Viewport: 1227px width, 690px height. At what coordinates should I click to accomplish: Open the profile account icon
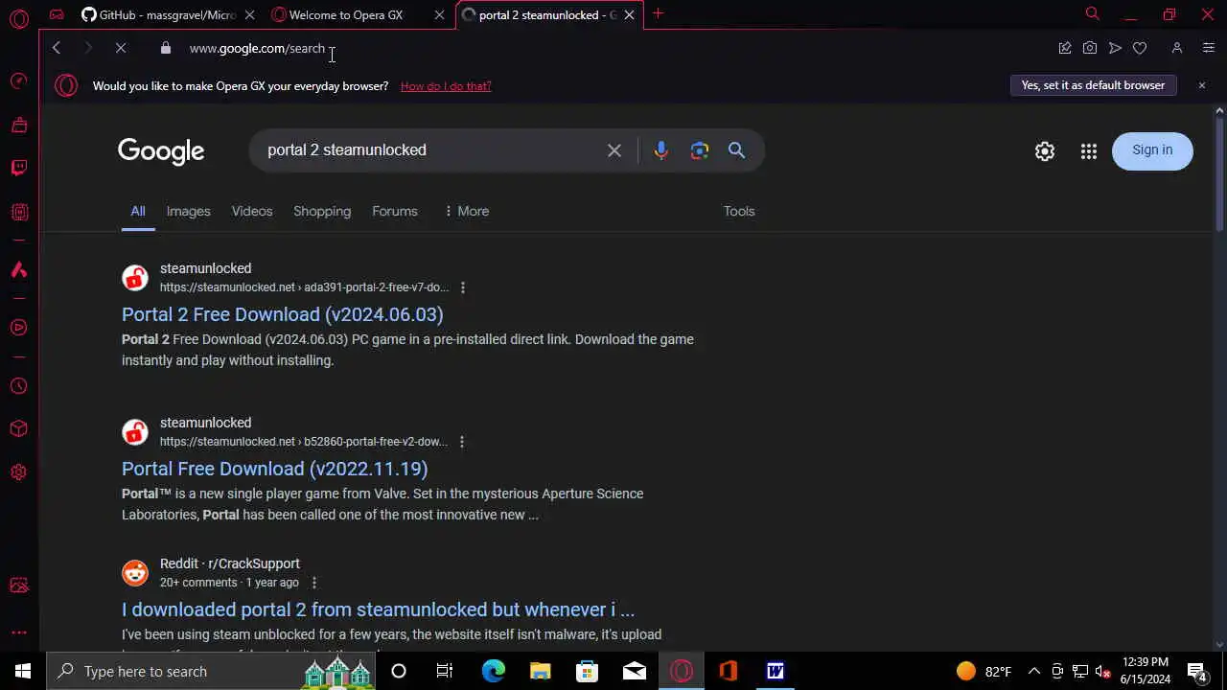pos(1177,48)
